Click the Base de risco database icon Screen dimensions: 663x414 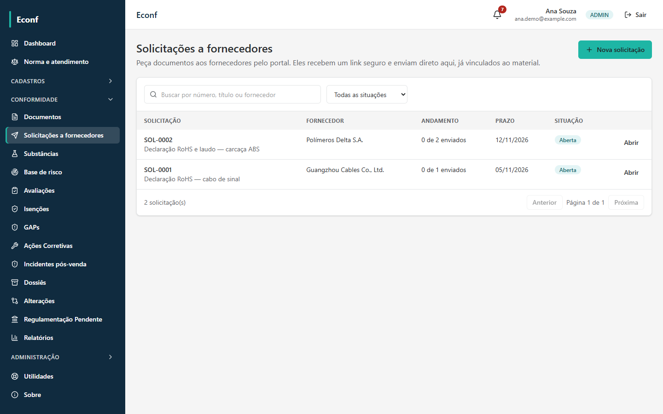coord(15,172)
